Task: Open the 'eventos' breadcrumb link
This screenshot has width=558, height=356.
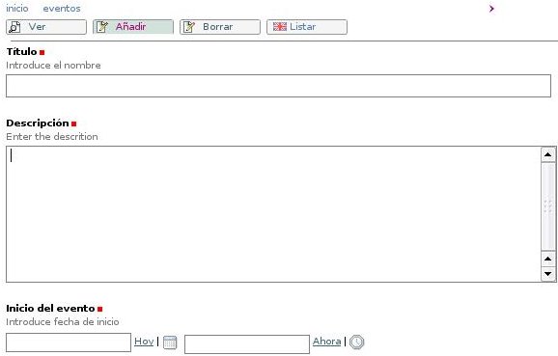Action: point(62,9)
